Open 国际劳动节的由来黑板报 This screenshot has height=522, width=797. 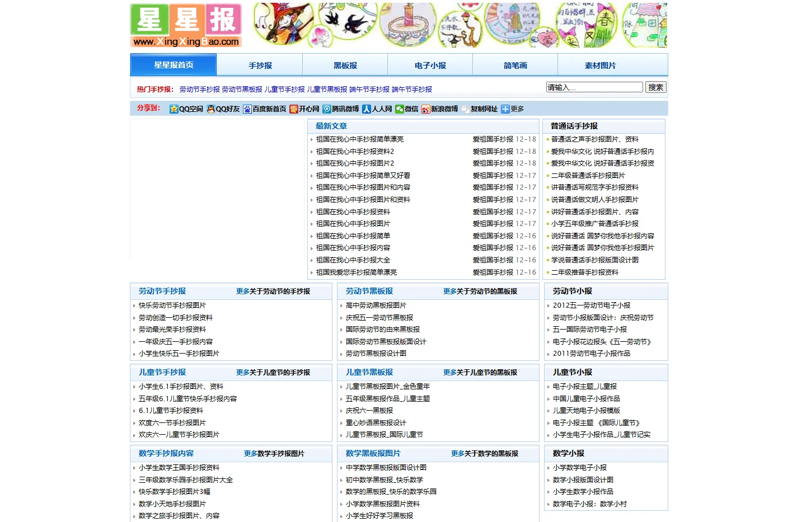[383, 330]
